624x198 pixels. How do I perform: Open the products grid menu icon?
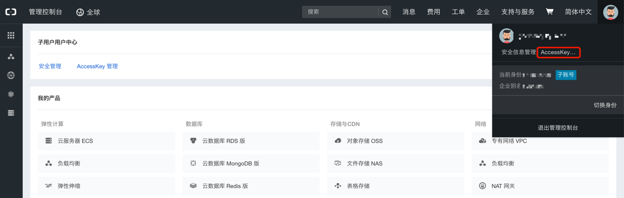[x=11, y=36]
